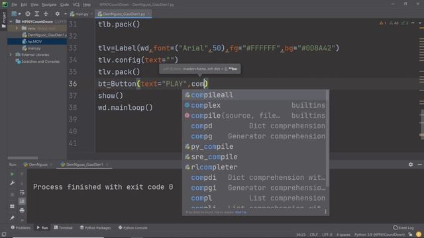The width and height of the screenshot is (424, 238).
Task: Choose sre_compile from completion list
Action: click(x=255, y=157)
